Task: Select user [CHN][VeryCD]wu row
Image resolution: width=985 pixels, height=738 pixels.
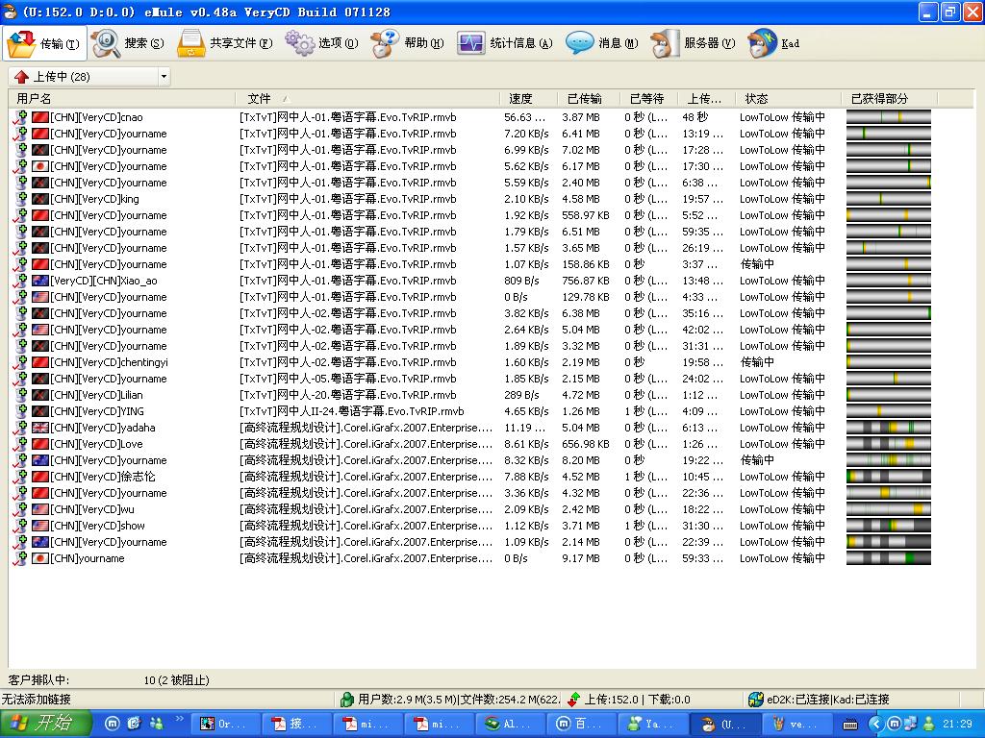Action: click(471, 509)
